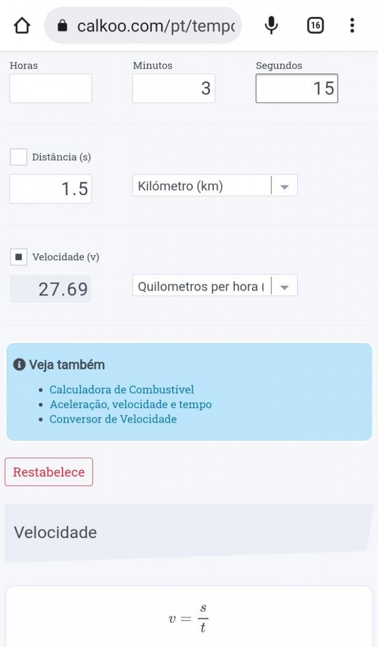Click the velocity result field 27.69
Screen dimensions: 378x647
pyautogui.click(x=51, y=289)
